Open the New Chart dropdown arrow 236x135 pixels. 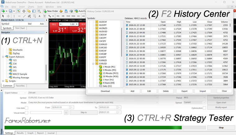pos(7,11)
